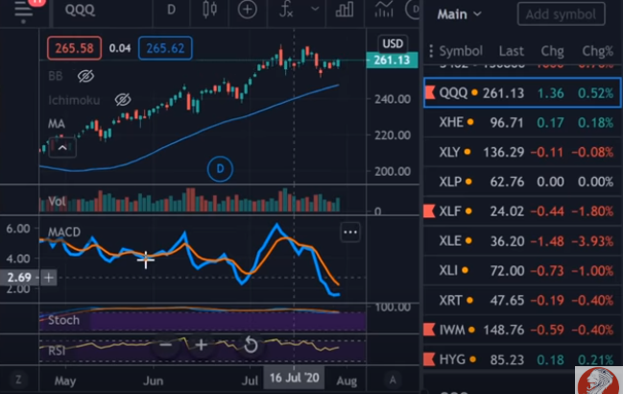Select the QQQ watchlist row
The height and width of the screenshot is (394, 623).
pos(522,93)
